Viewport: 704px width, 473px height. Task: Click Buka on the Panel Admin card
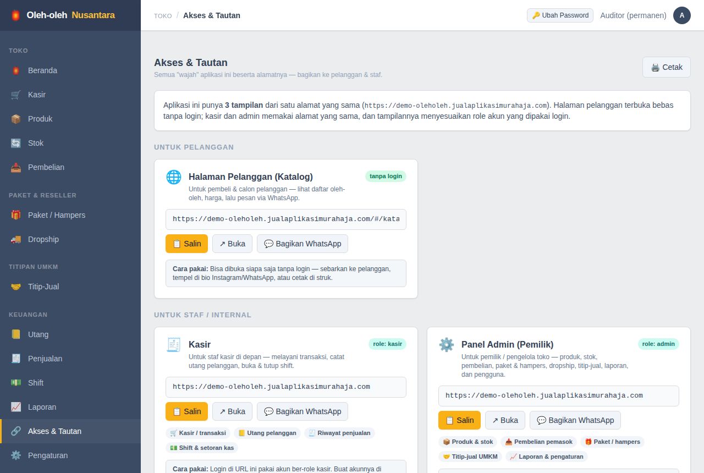coord(505,420)
